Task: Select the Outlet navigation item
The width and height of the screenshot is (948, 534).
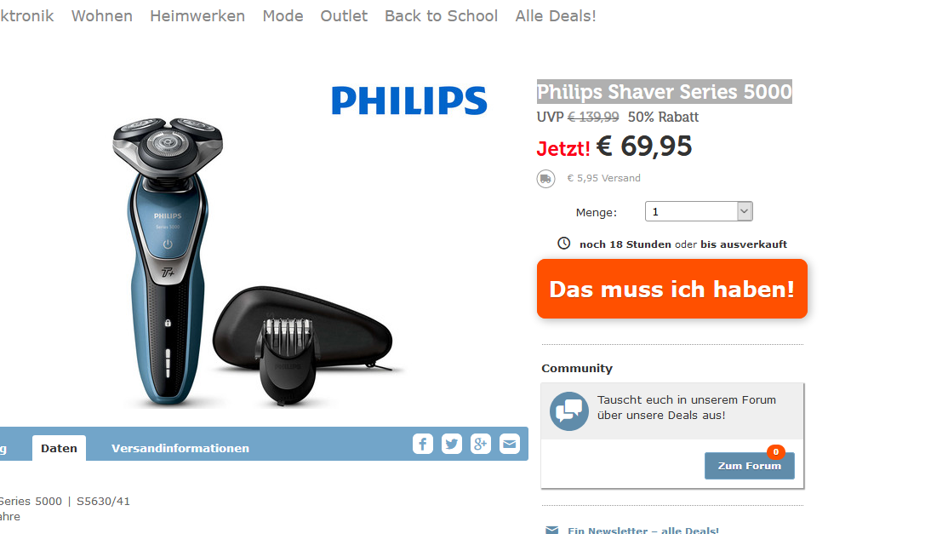Action: coord(344,15)
